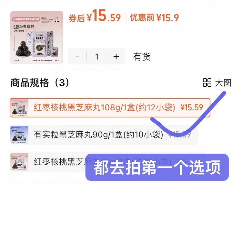Viewport: 242px width, 240px height.
Task: Increase quantity with the plus button
Action: tap(116, 57)
